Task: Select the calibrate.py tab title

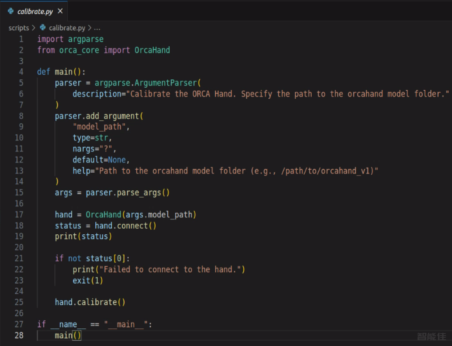Action: tap(35, 11)
